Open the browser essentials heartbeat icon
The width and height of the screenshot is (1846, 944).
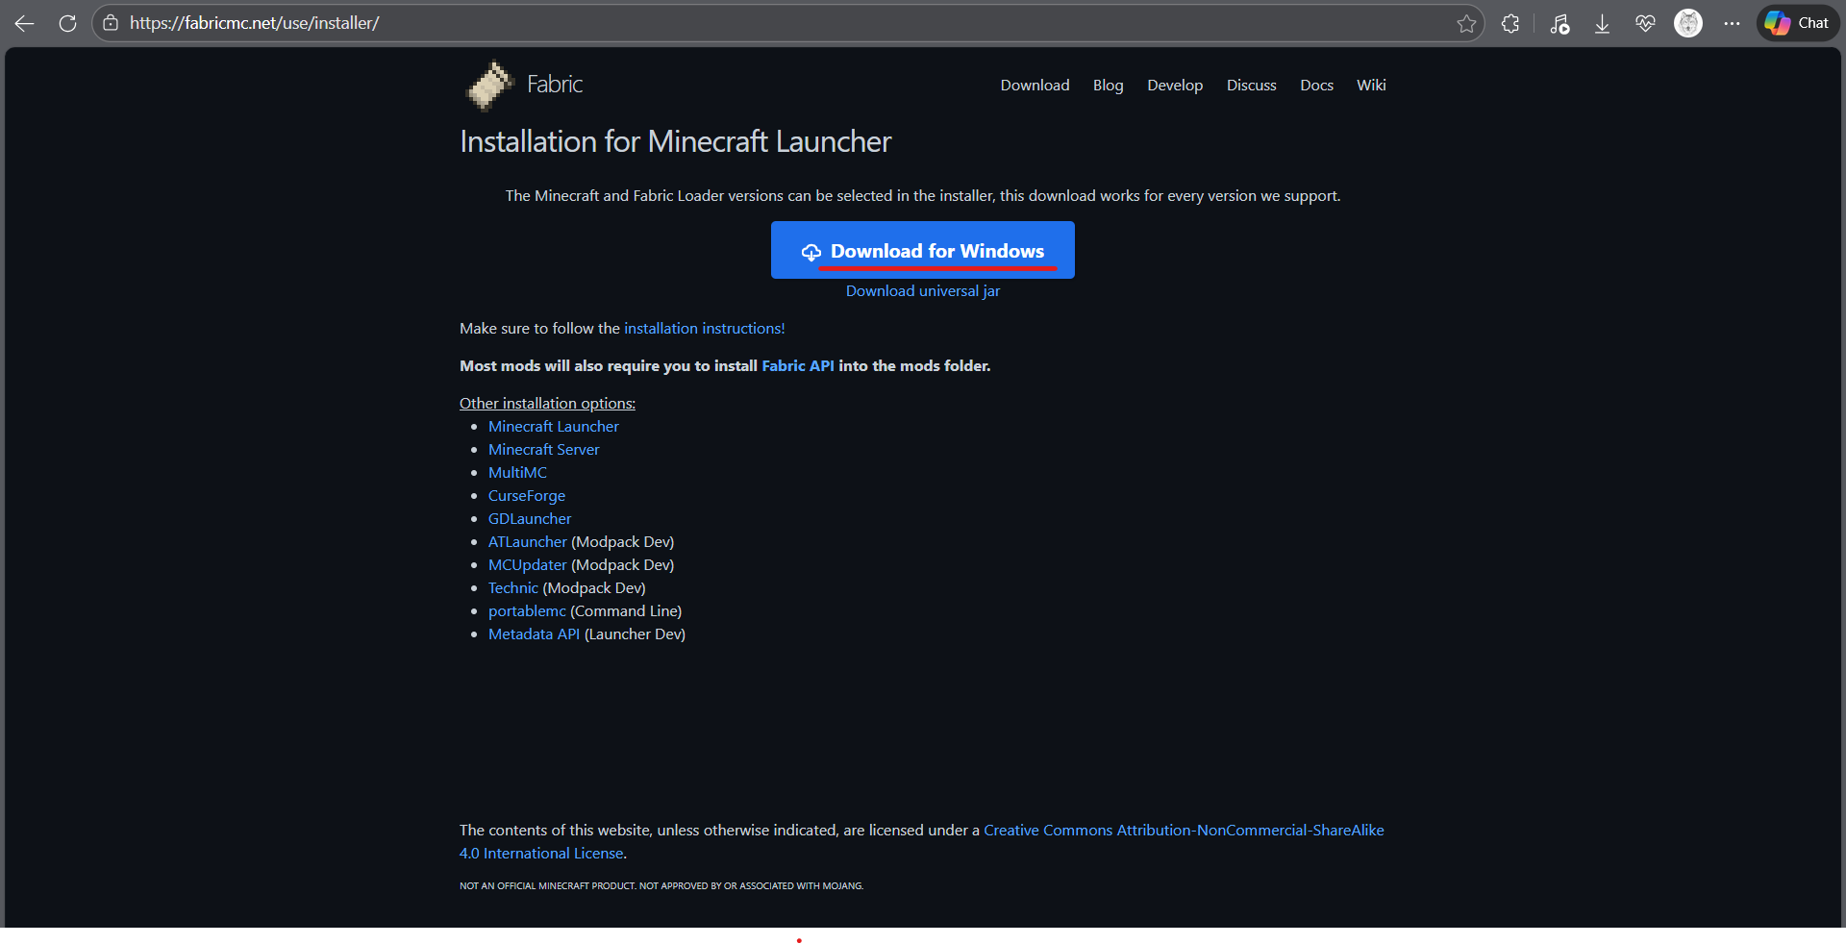(1645, 23)
